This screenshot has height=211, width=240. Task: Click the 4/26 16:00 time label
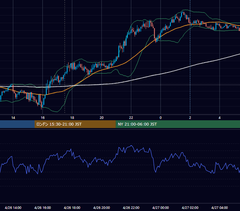[43, 207]
